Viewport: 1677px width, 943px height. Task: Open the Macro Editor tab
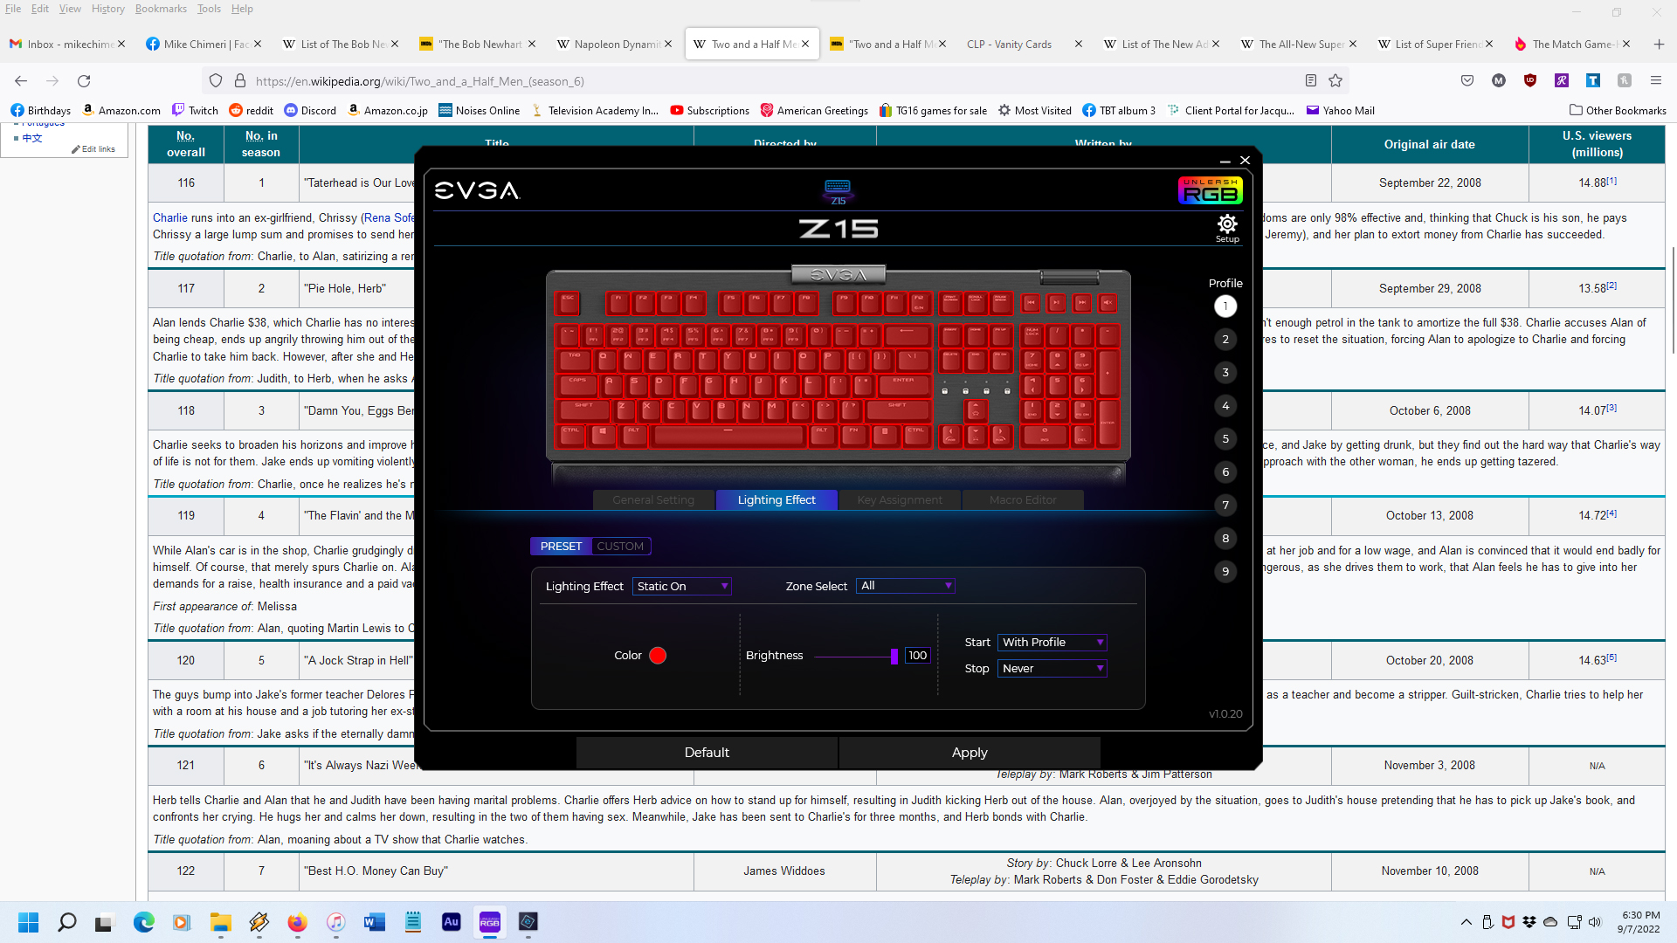pos(1023,500)
